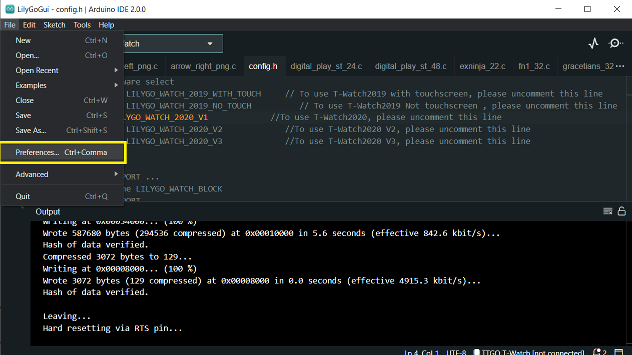Viewport: 632px width, 355px height.
Task: Click the LILYGO_WATCH_2020_V2 code line
Action: pyautogui.click(x=328, y=129)
